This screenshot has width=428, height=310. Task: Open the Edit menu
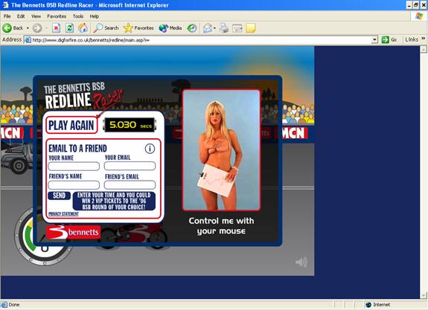(x=21, y=16)
